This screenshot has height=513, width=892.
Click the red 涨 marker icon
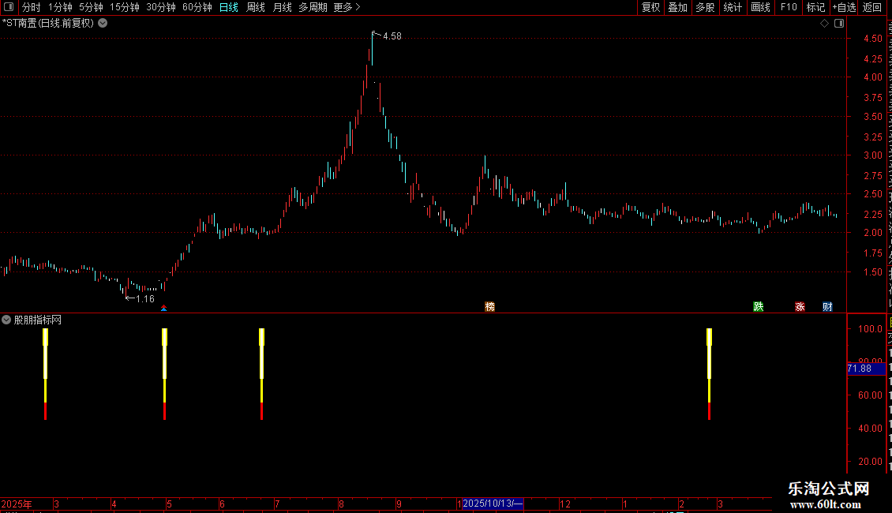coord(800,306)
